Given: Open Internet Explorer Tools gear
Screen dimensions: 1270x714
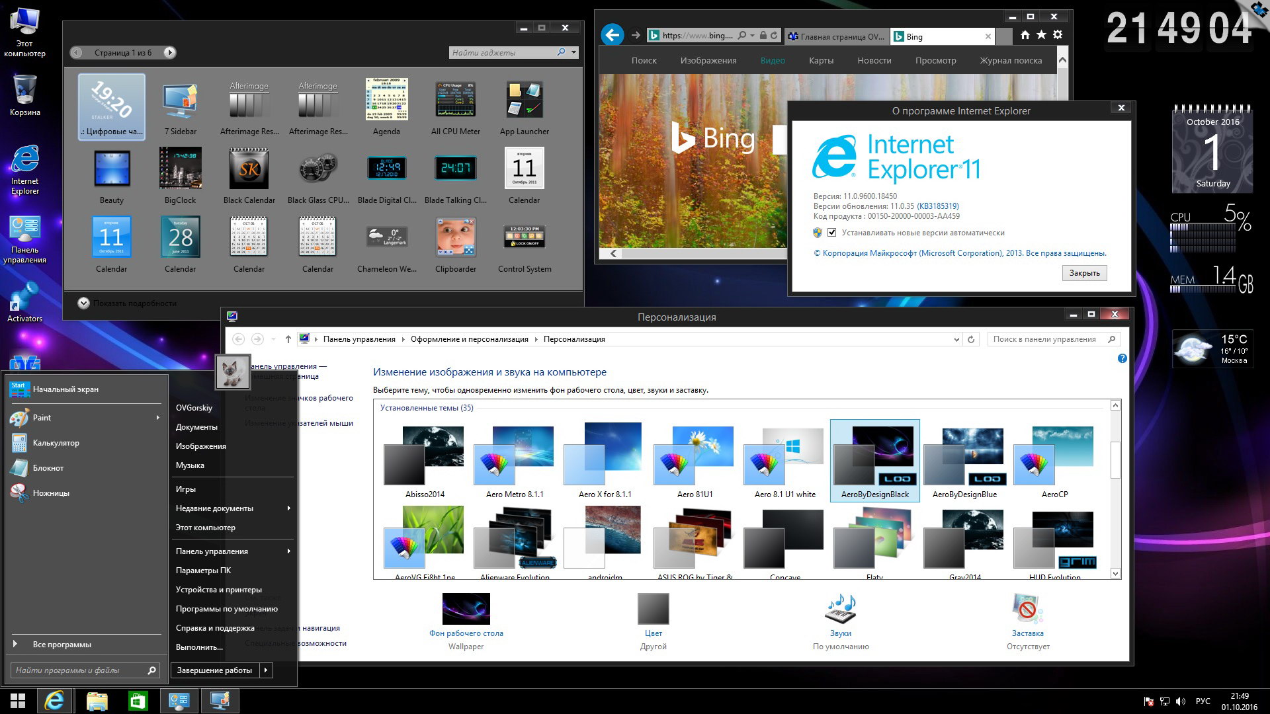Looking at the screenshot, I should [x=1058, y=35].
